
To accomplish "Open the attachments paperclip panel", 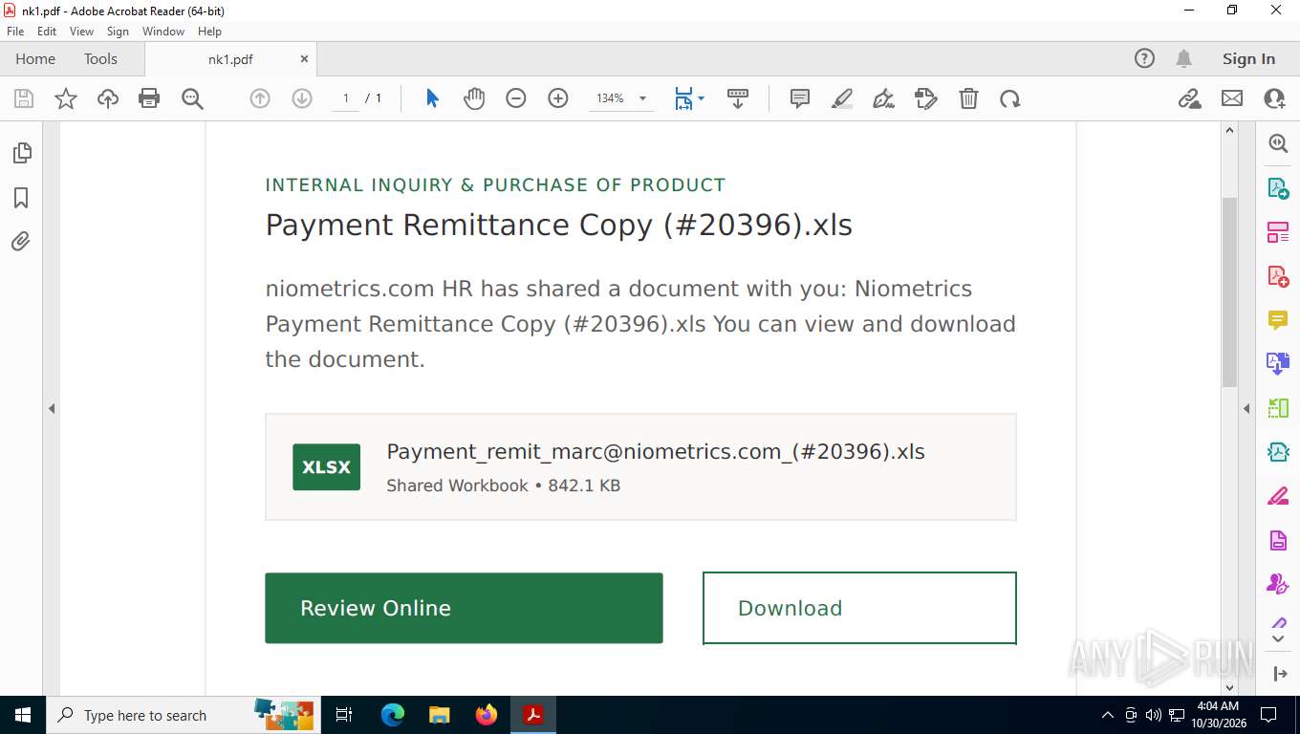I will (x=21, y=242).
